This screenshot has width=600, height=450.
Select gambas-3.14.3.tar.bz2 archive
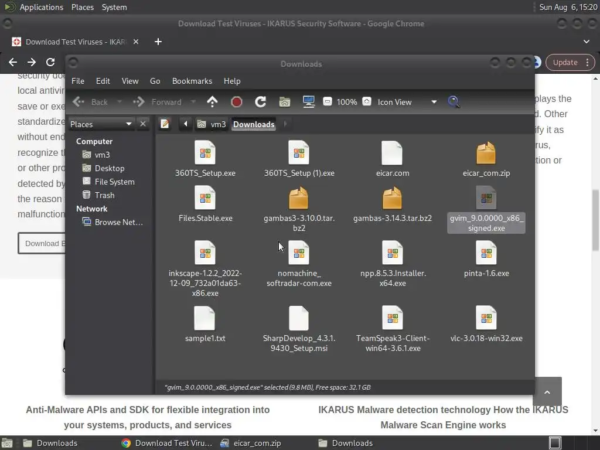pyautogui.click(x=392, y=204)
